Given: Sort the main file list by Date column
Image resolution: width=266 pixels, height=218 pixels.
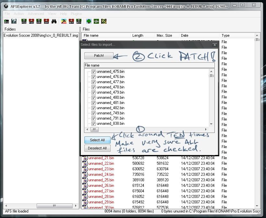Looking at the screenshot, I should coord(200,35).
